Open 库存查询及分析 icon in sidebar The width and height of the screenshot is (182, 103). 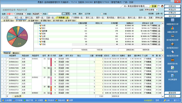[x=173, y=36]
